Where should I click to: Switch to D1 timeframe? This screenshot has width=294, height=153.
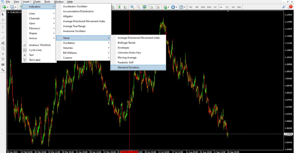point(227,7)
